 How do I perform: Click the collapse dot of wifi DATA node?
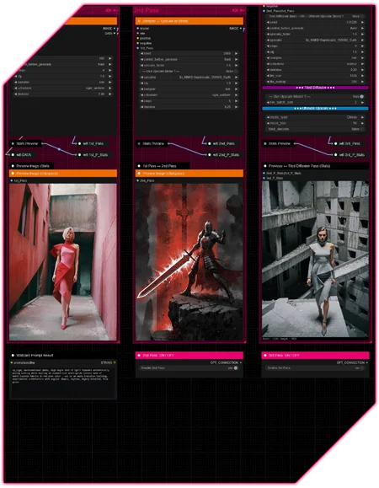pos(13,155)
